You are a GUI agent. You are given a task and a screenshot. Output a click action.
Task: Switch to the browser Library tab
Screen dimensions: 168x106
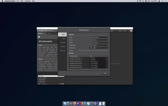point(40,33)
